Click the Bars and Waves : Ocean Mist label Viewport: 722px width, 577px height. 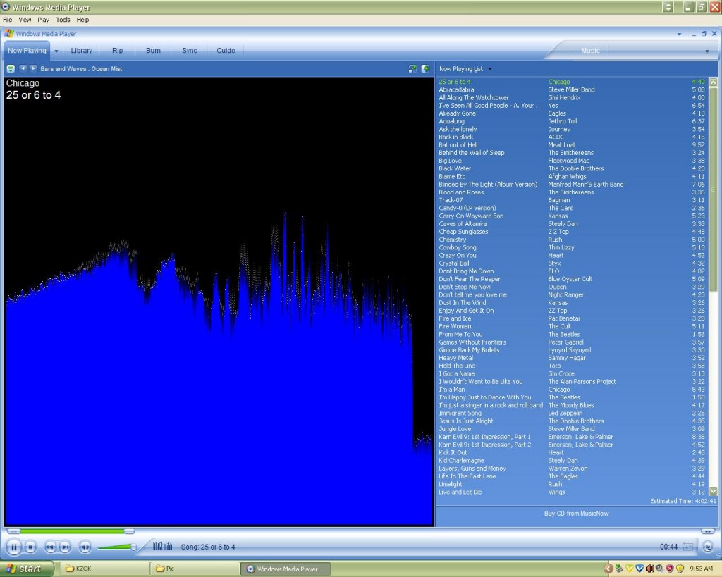pos(81,69)
